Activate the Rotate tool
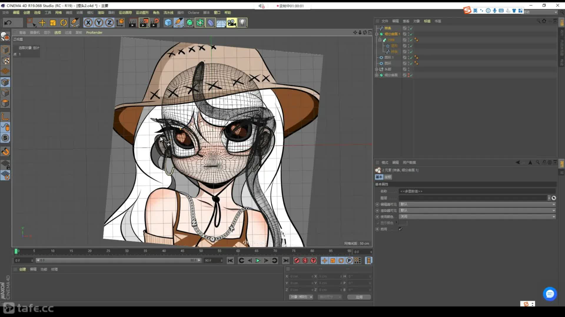Screen dimensions: 565x317 click(x=64, y=23)
